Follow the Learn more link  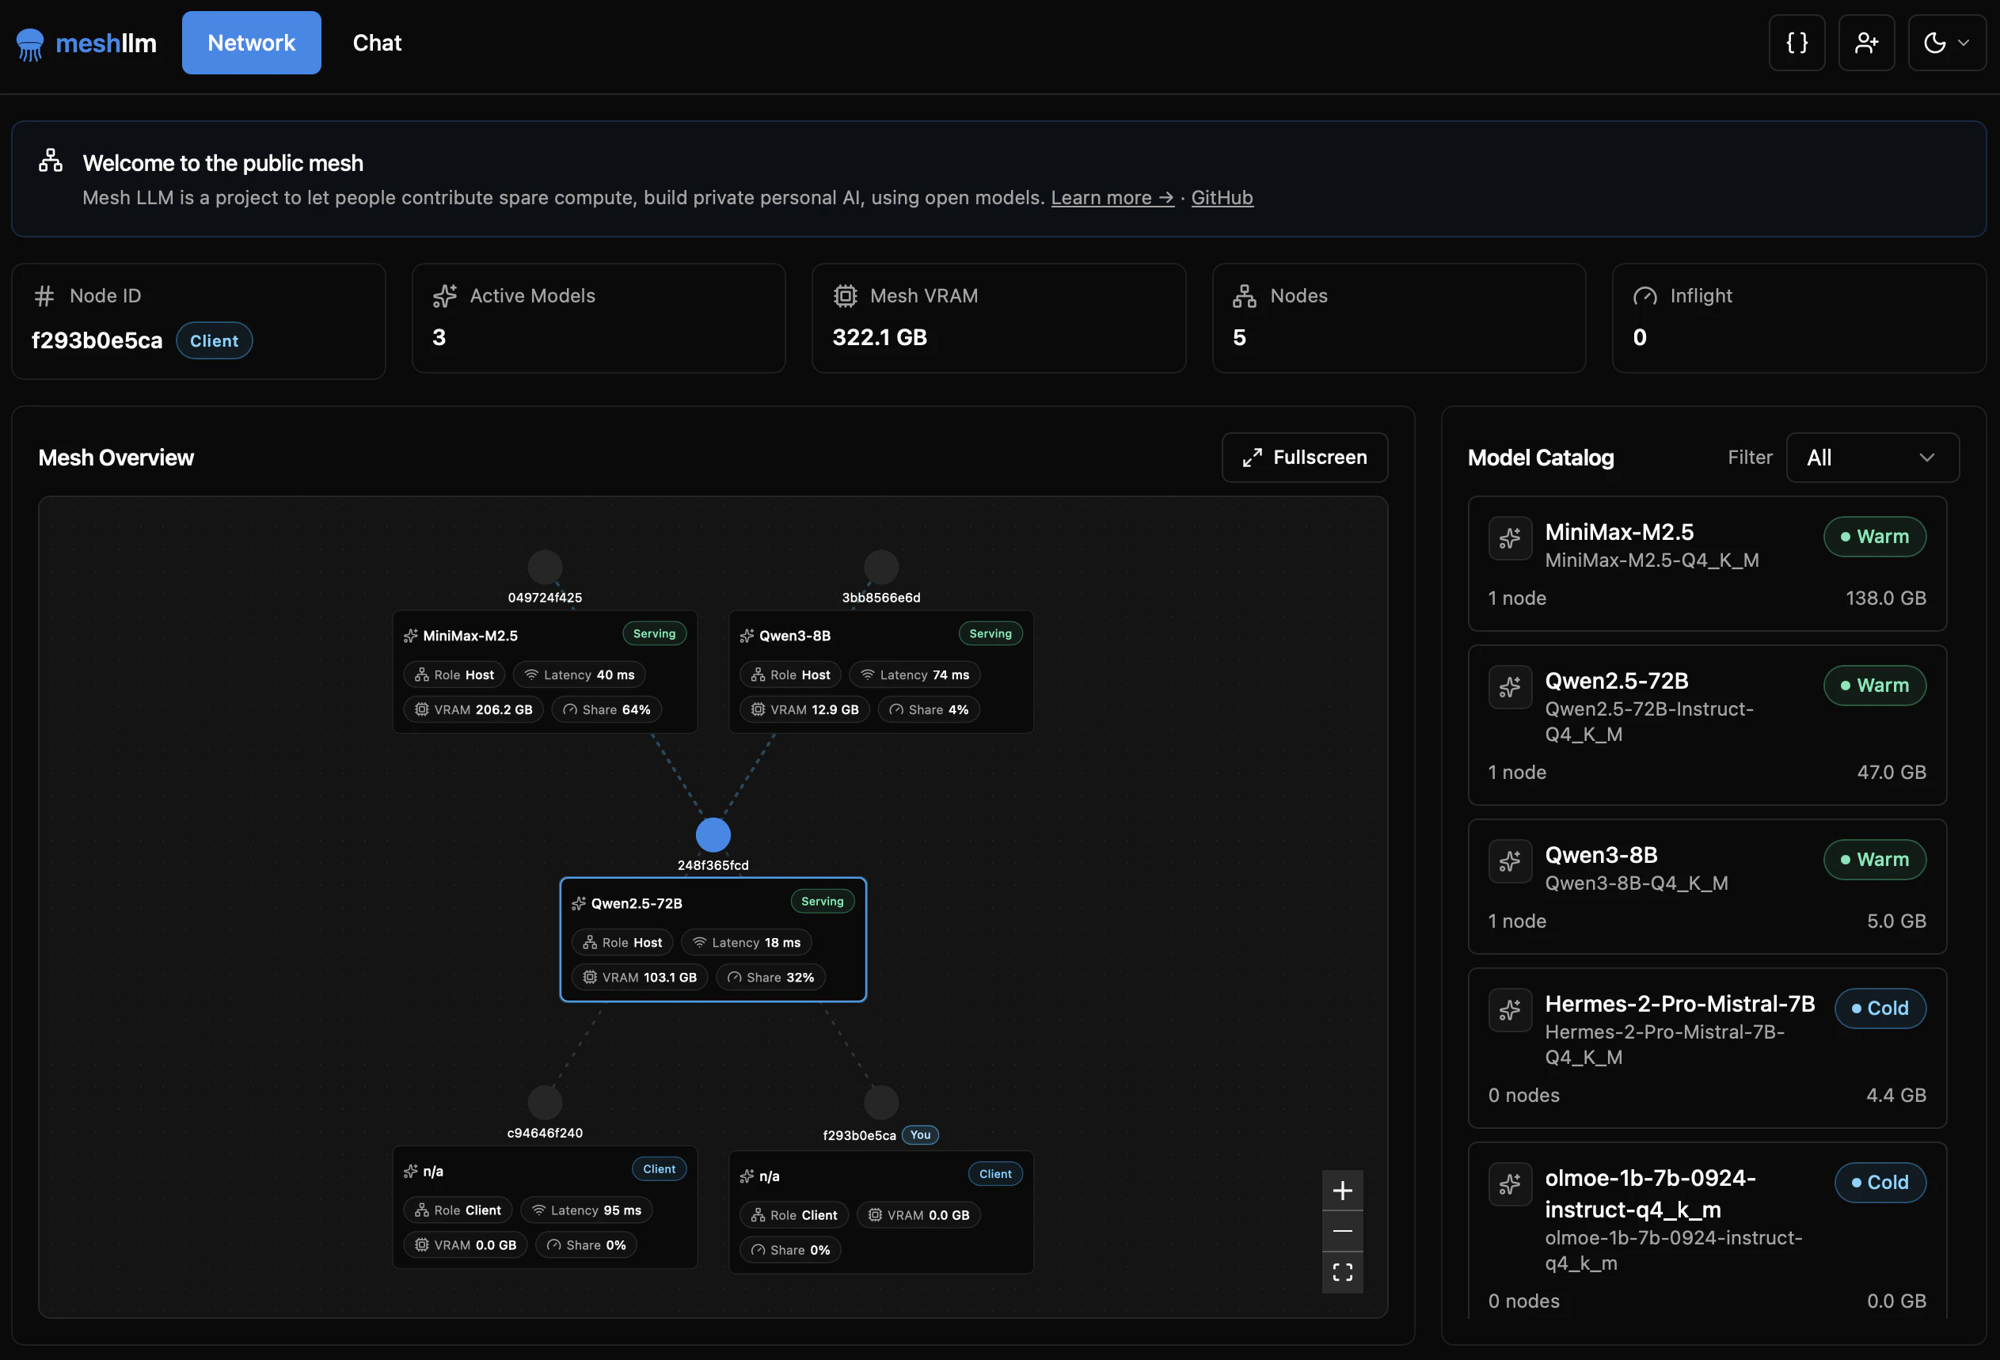1111,198
